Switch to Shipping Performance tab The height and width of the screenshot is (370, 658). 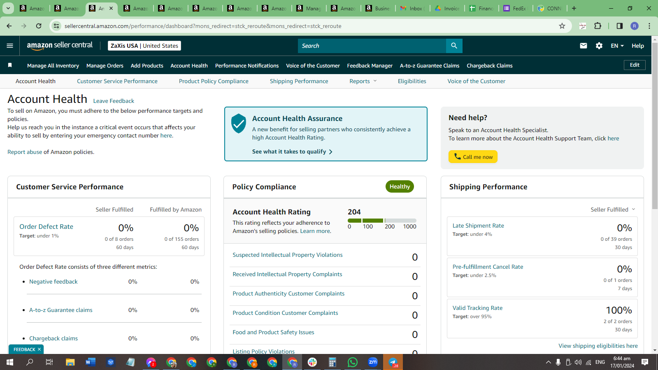[x=299, y=81]
